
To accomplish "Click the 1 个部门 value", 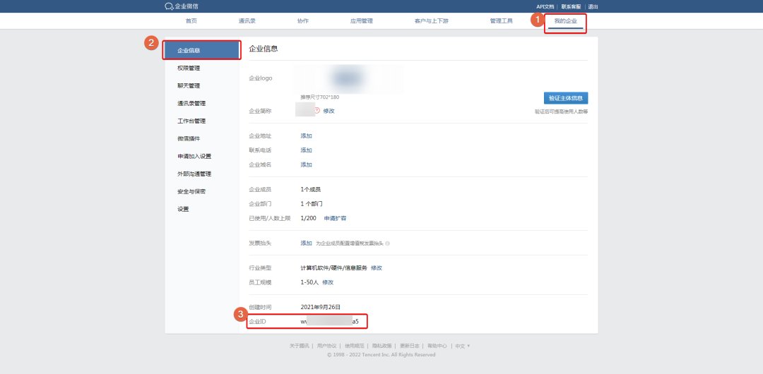I will point(312,204).
